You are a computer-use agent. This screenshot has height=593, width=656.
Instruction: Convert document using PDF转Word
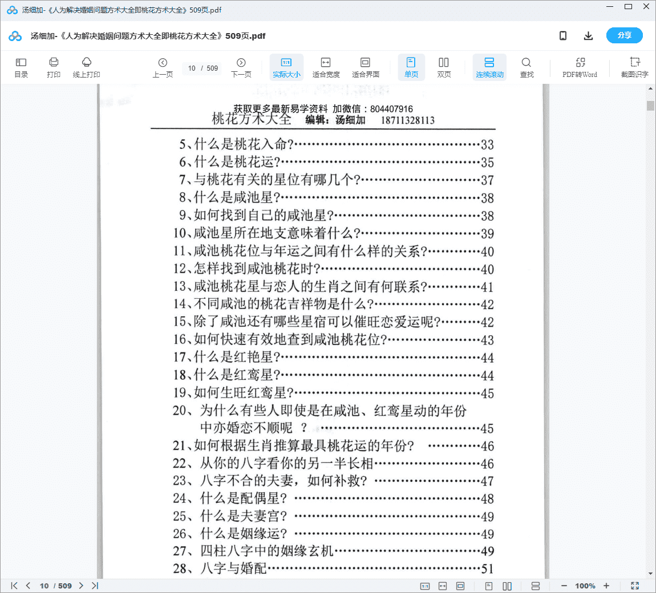580,67
